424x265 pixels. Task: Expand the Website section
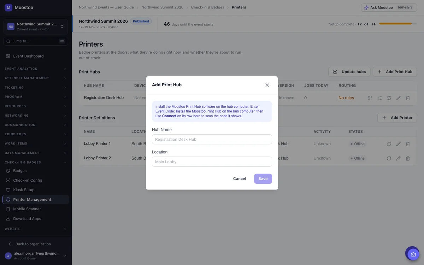point(36,229)
